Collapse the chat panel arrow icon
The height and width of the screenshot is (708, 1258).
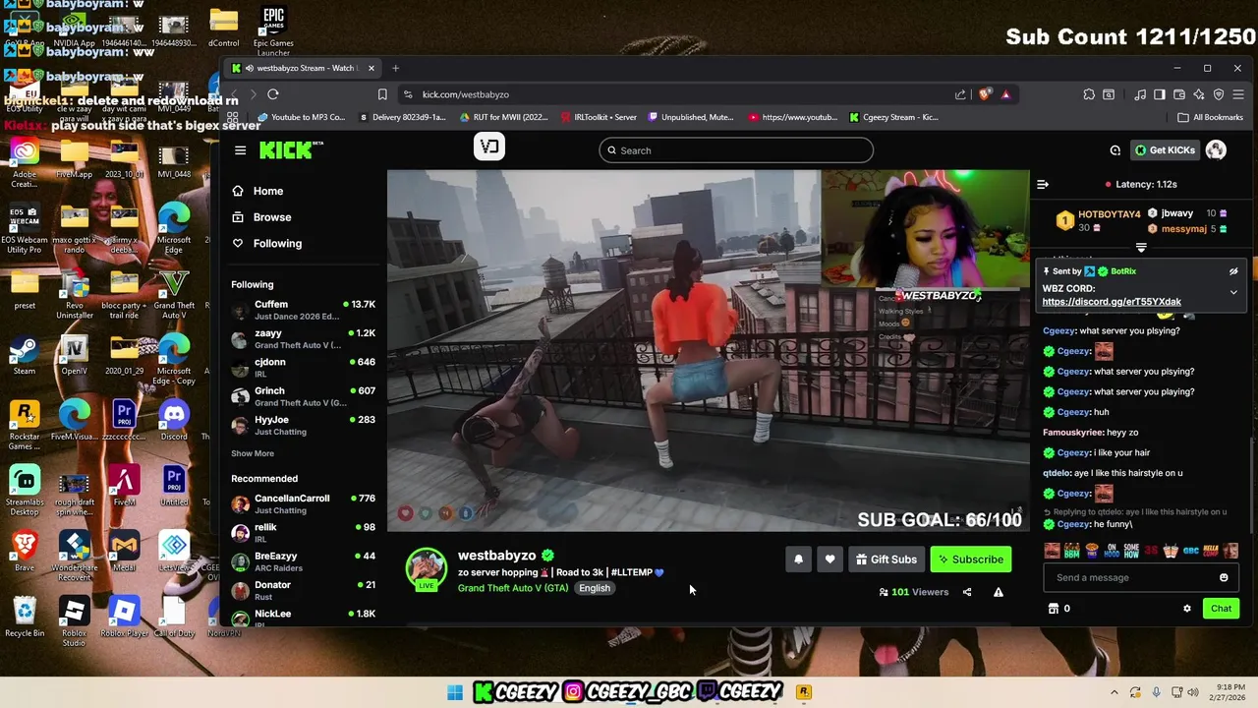[x=1043, y=184]
